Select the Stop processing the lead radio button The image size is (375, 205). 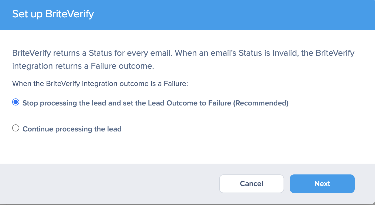(x=16, y=102)
